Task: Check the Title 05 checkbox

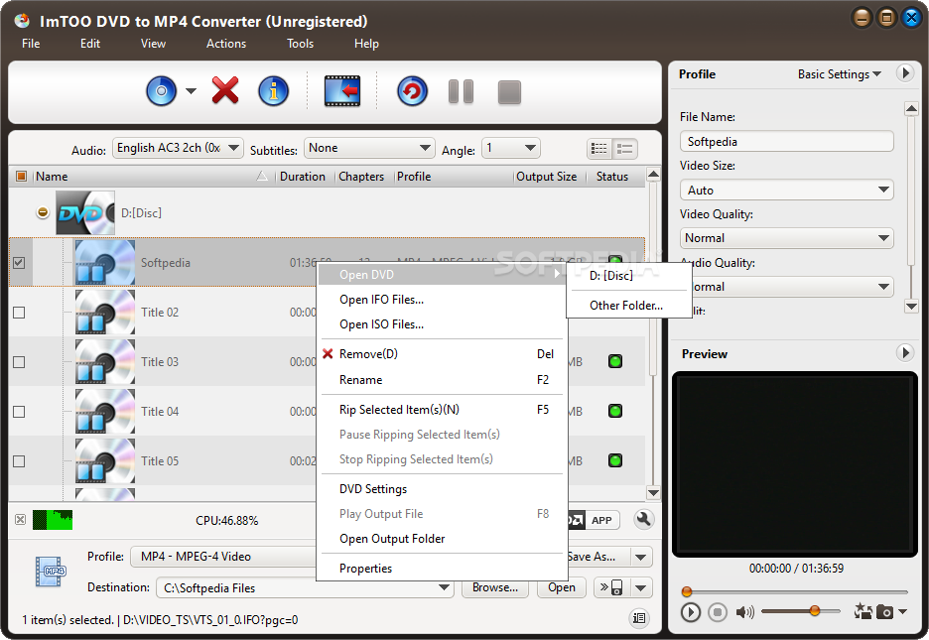Action: click(x=19, y=461)
